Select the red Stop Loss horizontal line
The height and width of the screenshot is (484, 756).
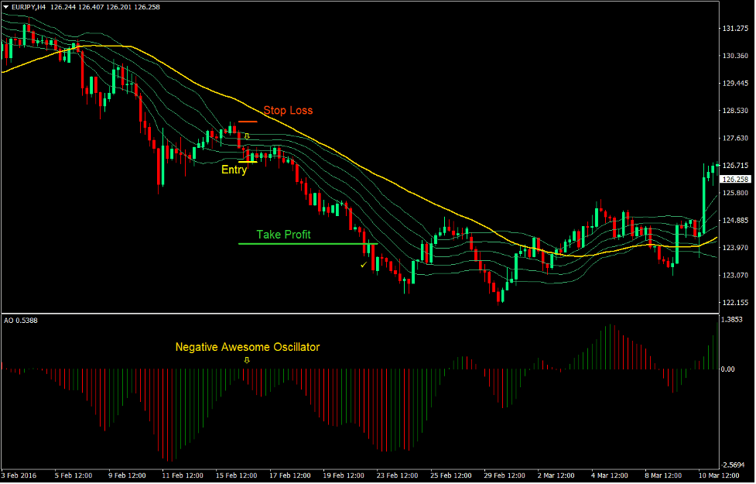click(x=248, y=121)
